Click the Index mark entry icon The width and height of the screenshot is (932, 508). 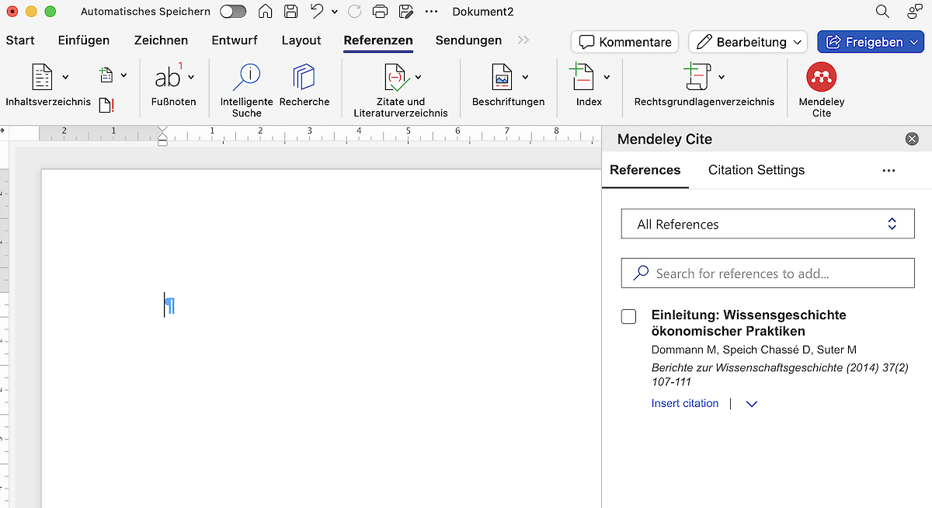click(x=582, y=78)
